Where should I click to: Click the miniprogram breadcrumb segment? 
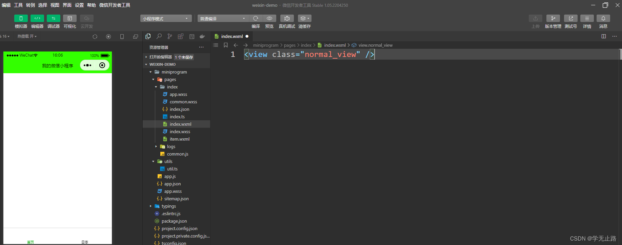point(266,45)
